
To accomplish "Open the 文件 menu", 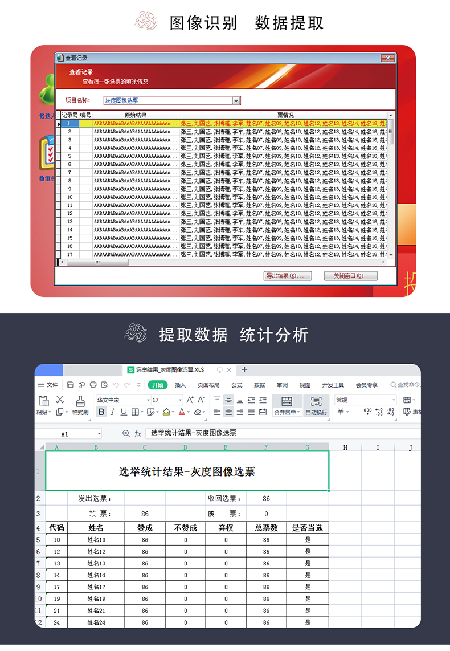I will 48,385.
